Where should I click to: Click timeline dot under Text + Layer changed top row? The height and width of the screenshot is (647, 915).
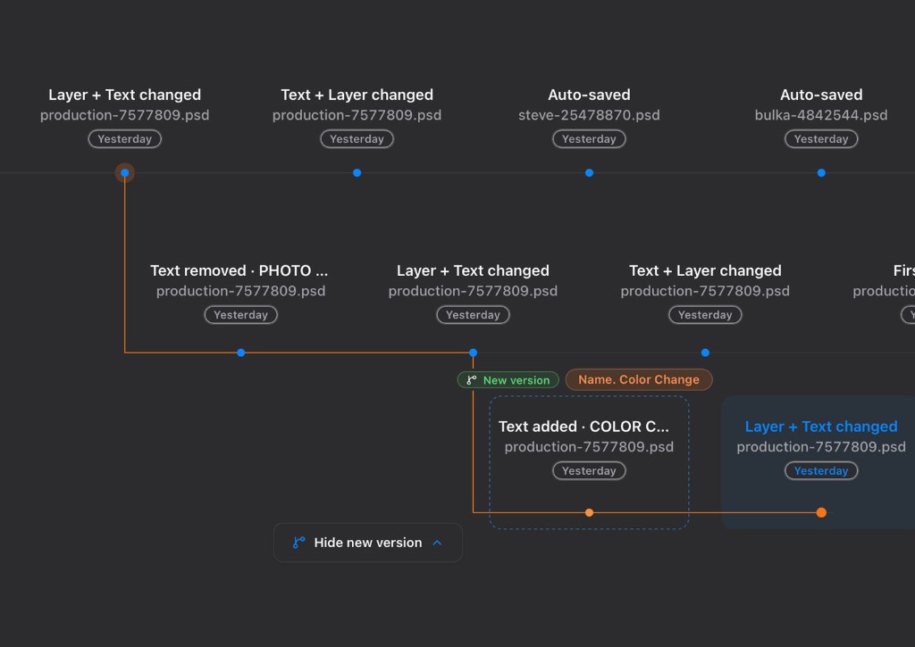357,172
